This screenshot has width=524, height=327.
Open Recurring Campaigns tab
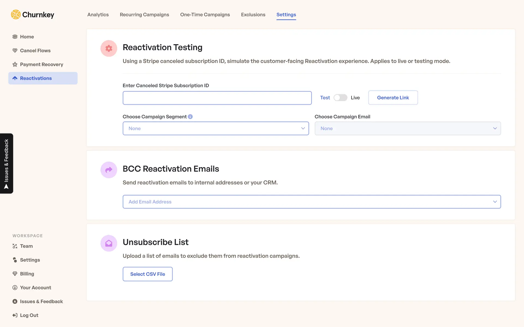(x=144, y=15)
